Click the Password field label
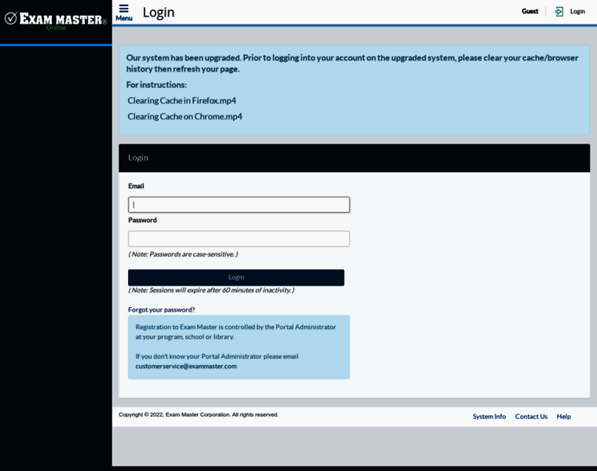 (x=142, y=221)
